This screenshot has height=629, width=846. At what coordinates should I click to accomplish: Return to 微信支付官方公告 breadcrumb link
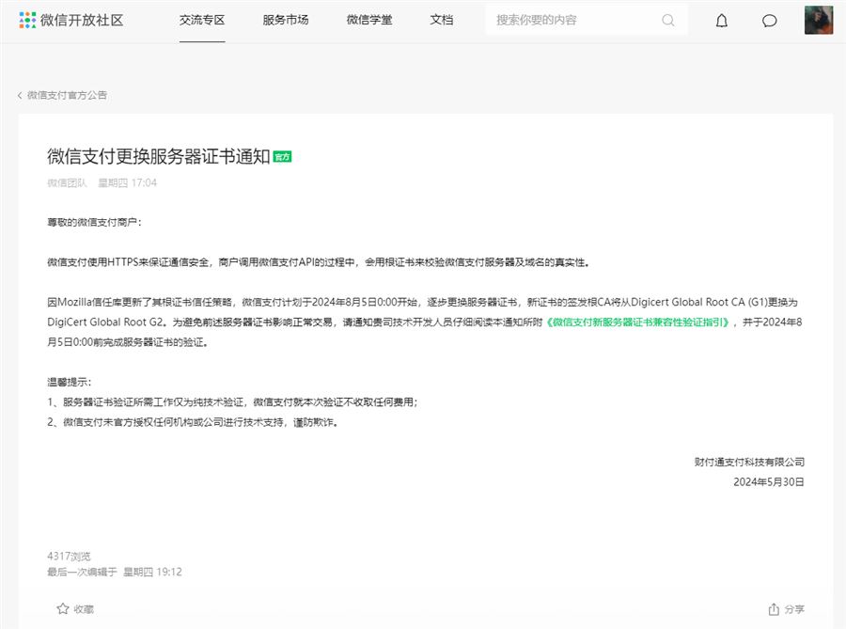67,95
